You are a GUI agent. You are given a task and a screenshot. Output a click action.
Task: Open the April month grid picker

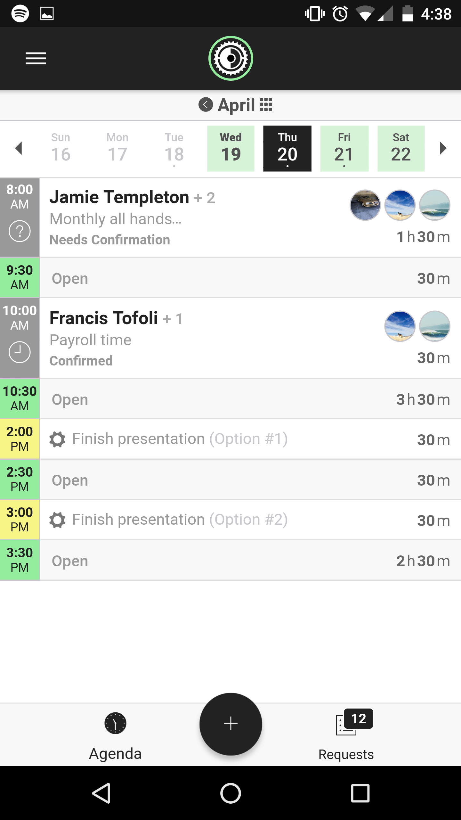(x=266, y=105)
